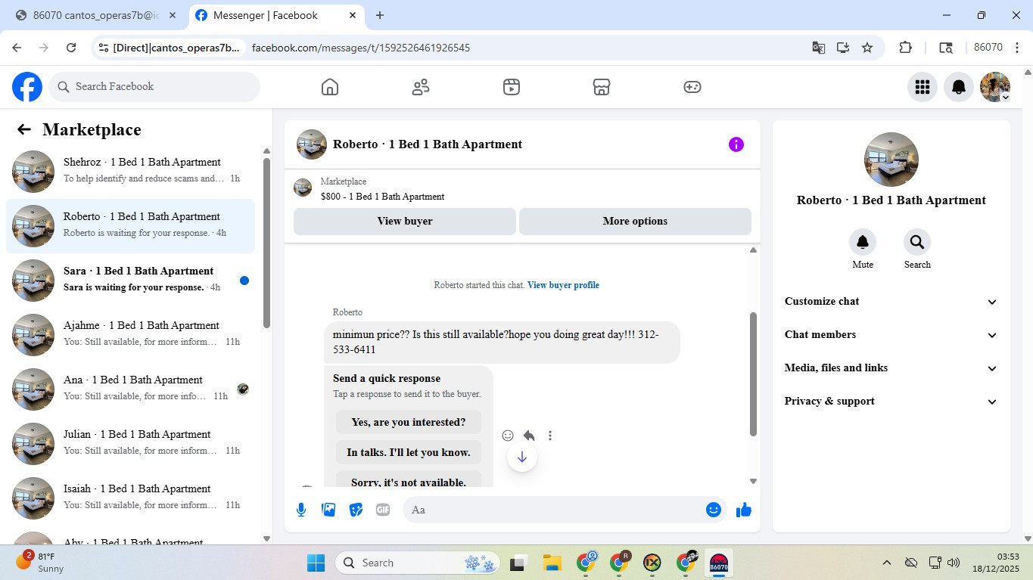Click the View buyer button
This screenshot has height=580, width=1033.
coord(405,222)
